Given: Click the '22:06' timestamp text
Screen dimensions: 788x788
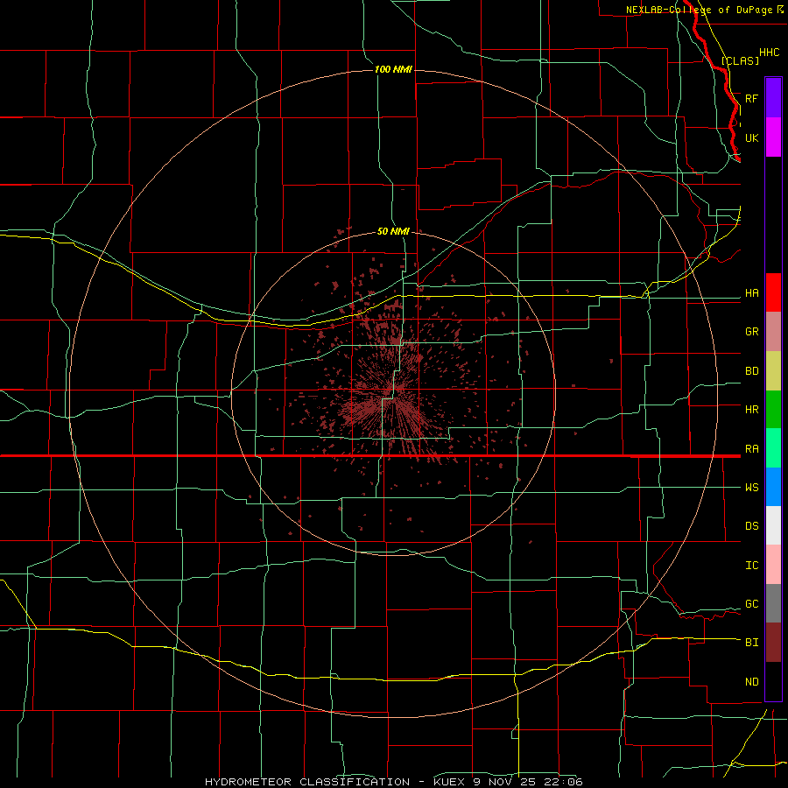Looking at the screenshot, I should 563,782.
